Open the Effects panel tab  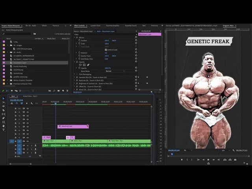pyautogui.click(x=44, y=26)
